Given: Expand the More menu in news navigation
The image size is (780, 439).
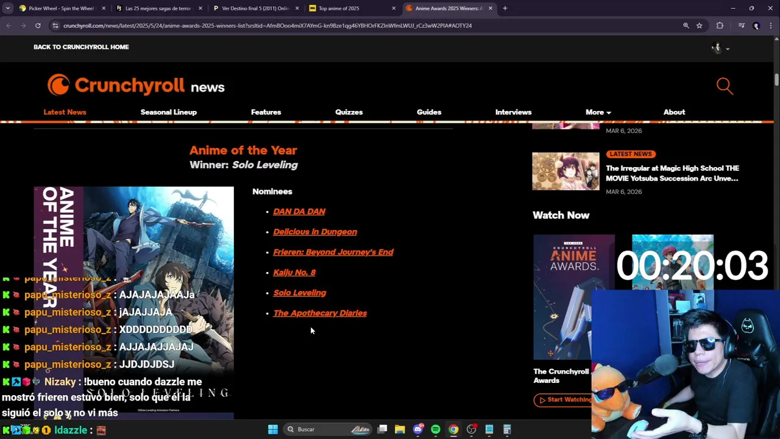Looking at the screenshot, I should coord(598,112).
